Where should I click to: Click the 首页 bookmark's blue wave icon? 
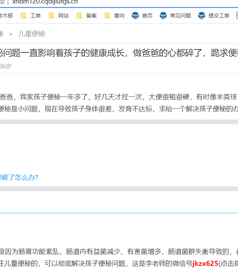point(135,15)
